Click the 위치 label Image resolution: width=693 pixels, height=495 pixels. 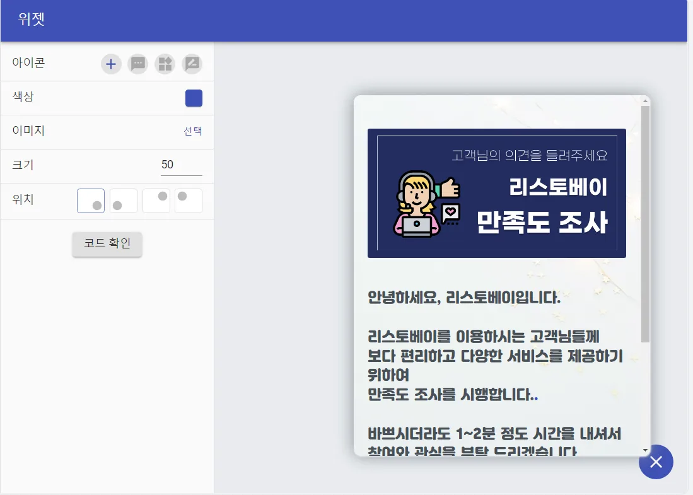(x=23, y=199)
